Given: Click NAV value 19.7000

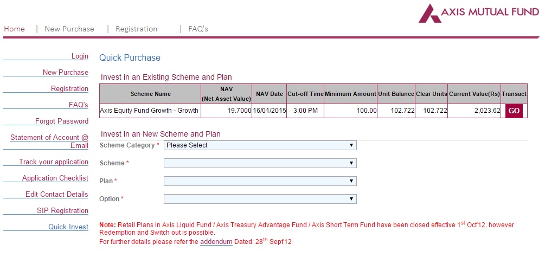Looking at the screenshot, I should pyautogui.click(x=226, y=111).
